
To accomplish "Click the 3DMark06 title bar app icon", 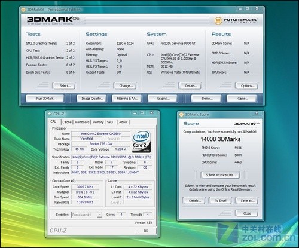I will point(23,10).
